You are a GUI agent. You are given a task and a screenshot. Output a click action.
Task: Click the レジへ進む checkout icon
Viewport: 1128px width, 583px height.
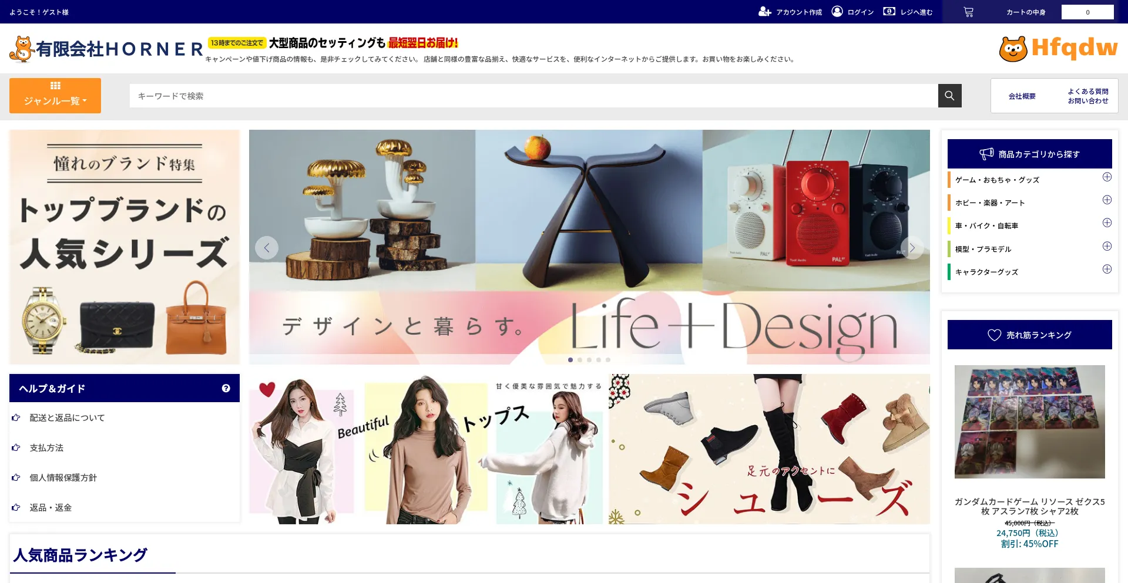(889, 12)
